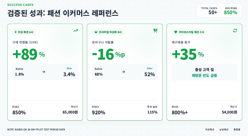Click the refresh cycle icon

[x=235, y=31]
